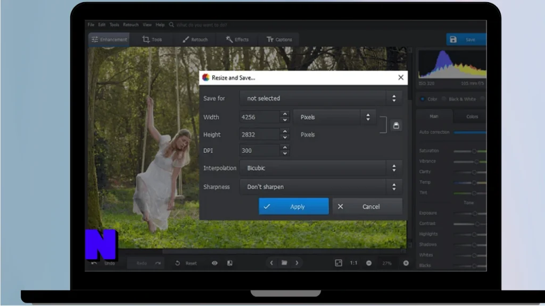
Task: Open the Save for dropdown
Action: pyautogui.click(x=321, y=98)
